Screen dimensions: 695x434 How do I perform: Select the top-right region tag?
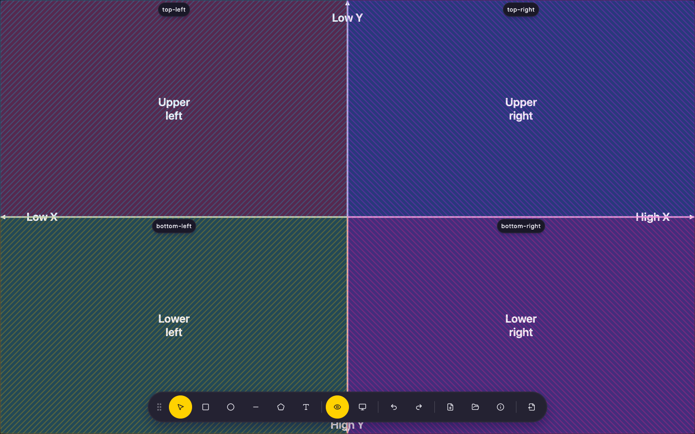(521, 10)
